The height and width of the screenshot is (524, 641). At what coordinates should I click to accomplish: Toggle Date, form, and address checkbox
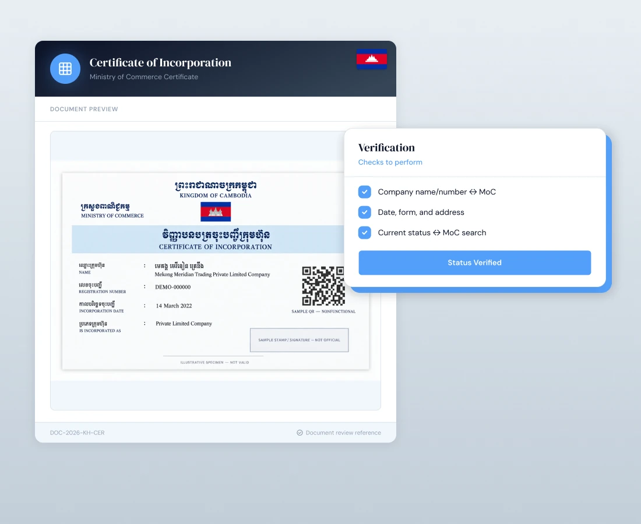tap(365, 213)
